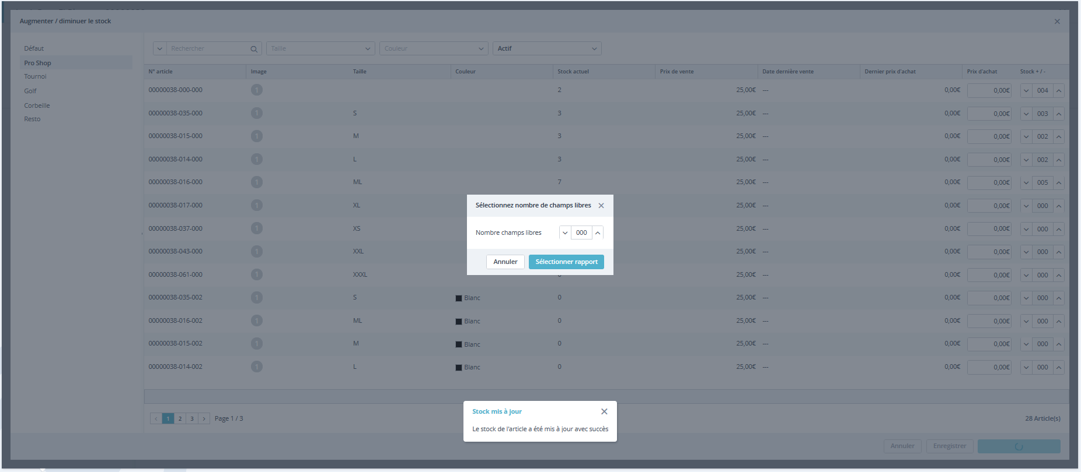Close the Augmenter / diminuer le stock window
The height and width of the screenshot is (472, 1081).
pyautogui.click(x=1057, y=22)
